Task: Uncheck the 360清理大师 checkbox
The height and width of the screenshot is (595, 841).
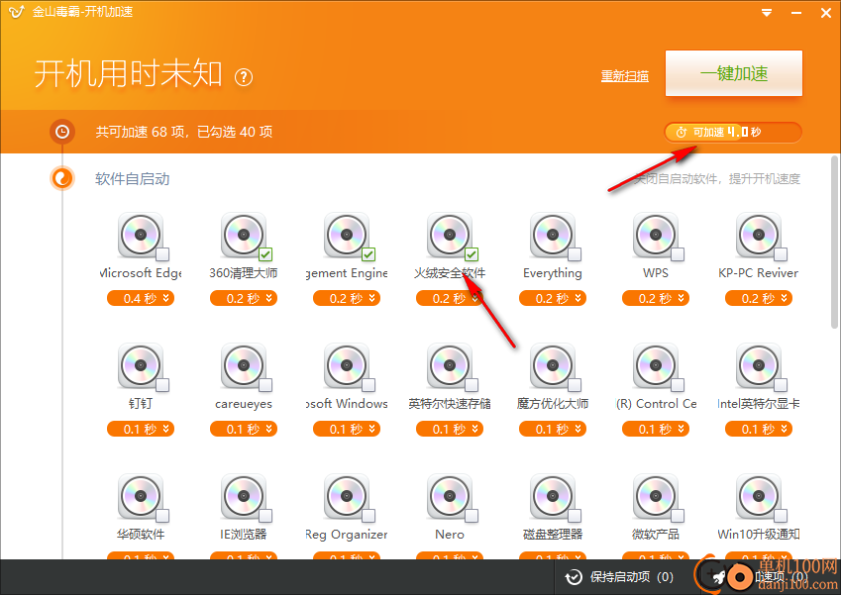Action: click(265, 254)
